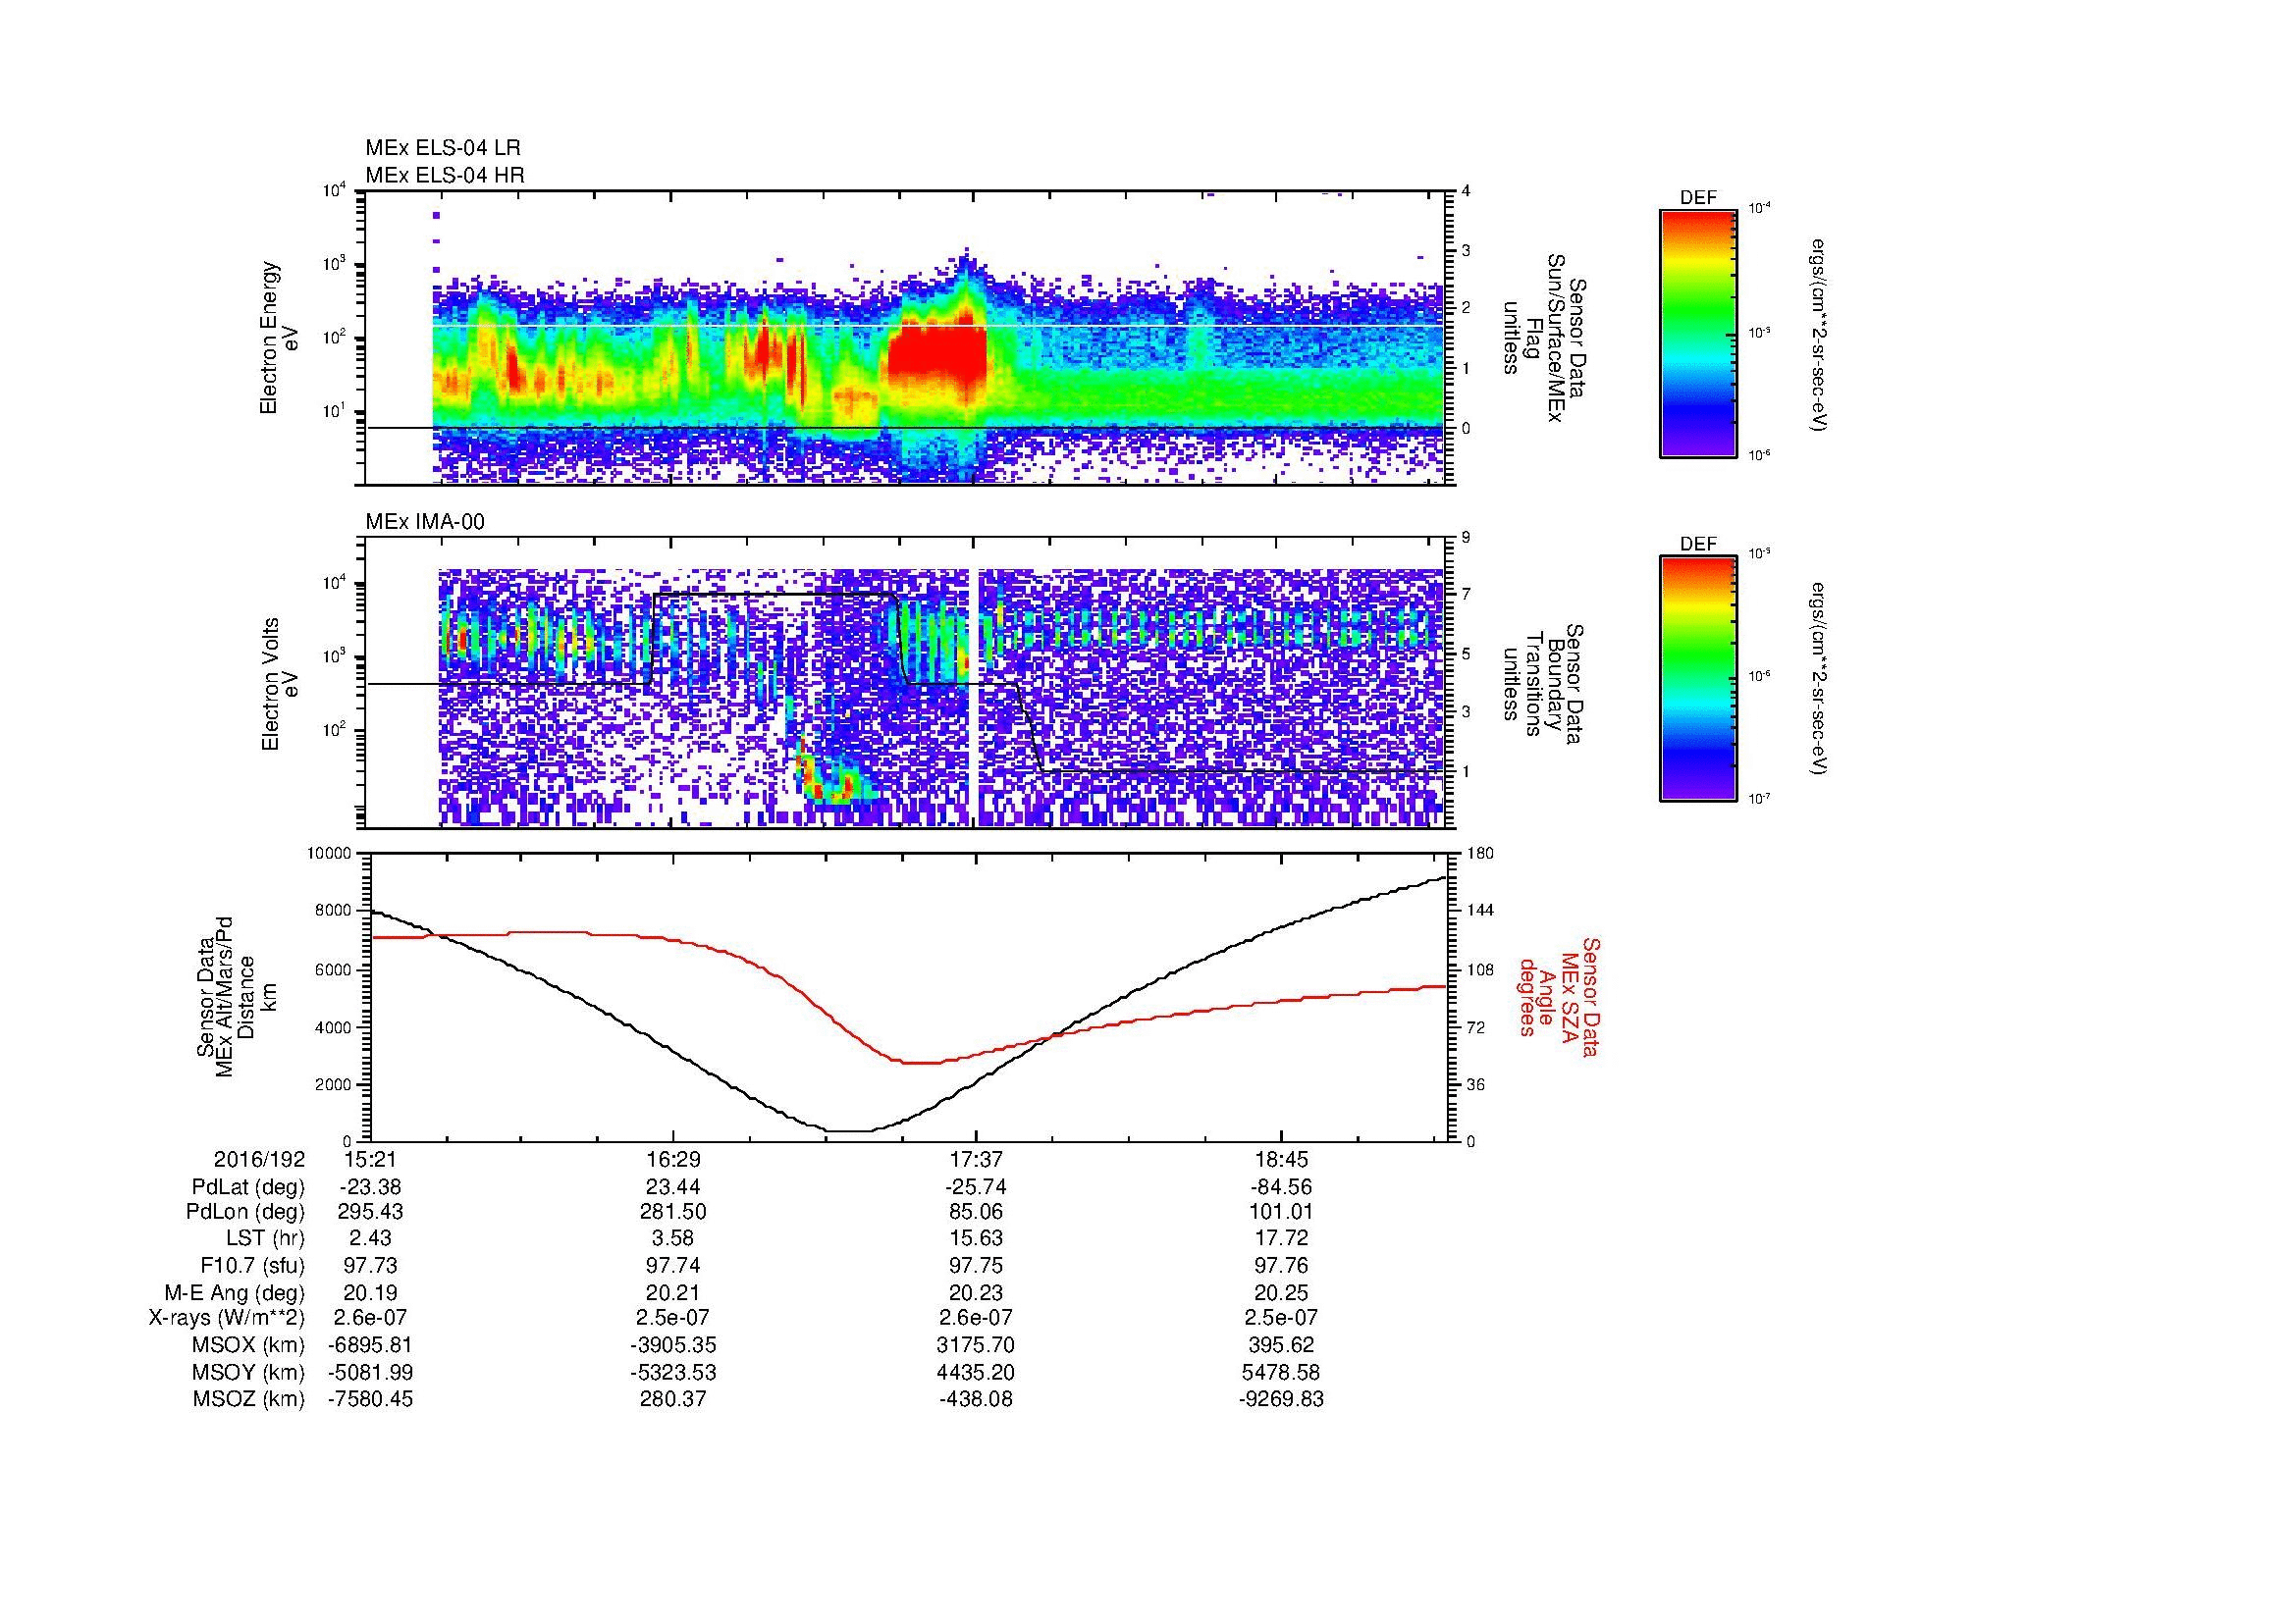The image size is (2296, 1622).
Task: Click the 180 tick on the SZA axis
Action: tap(1478, 855)
